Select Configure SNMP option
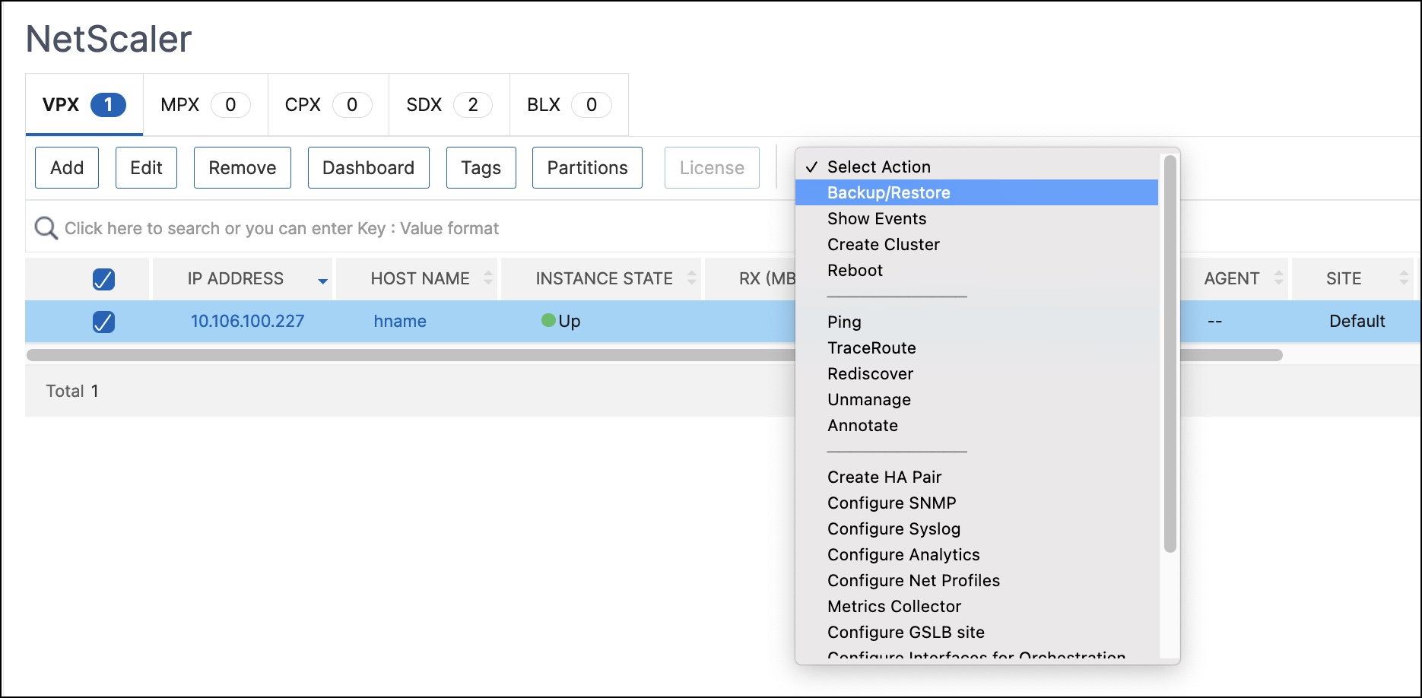This screenshot has width=1422, height=698. (976, 503)
